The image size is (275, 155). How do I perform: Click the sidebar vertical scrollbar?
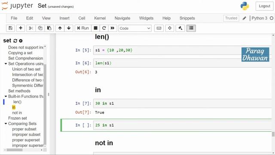[45, 105]
